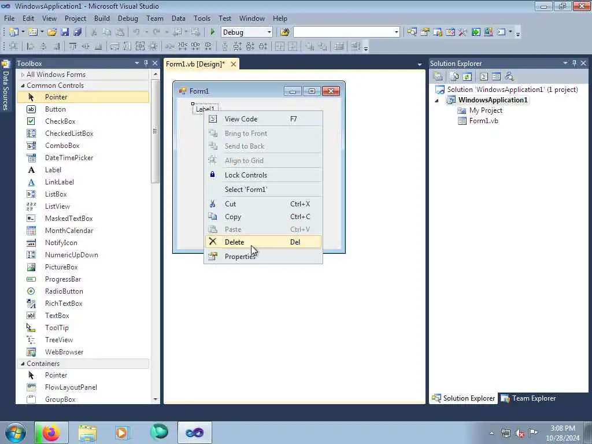Click the volume icon in system tray
The width and height of the screenshot is (592, 444).
tap(520, 433)
